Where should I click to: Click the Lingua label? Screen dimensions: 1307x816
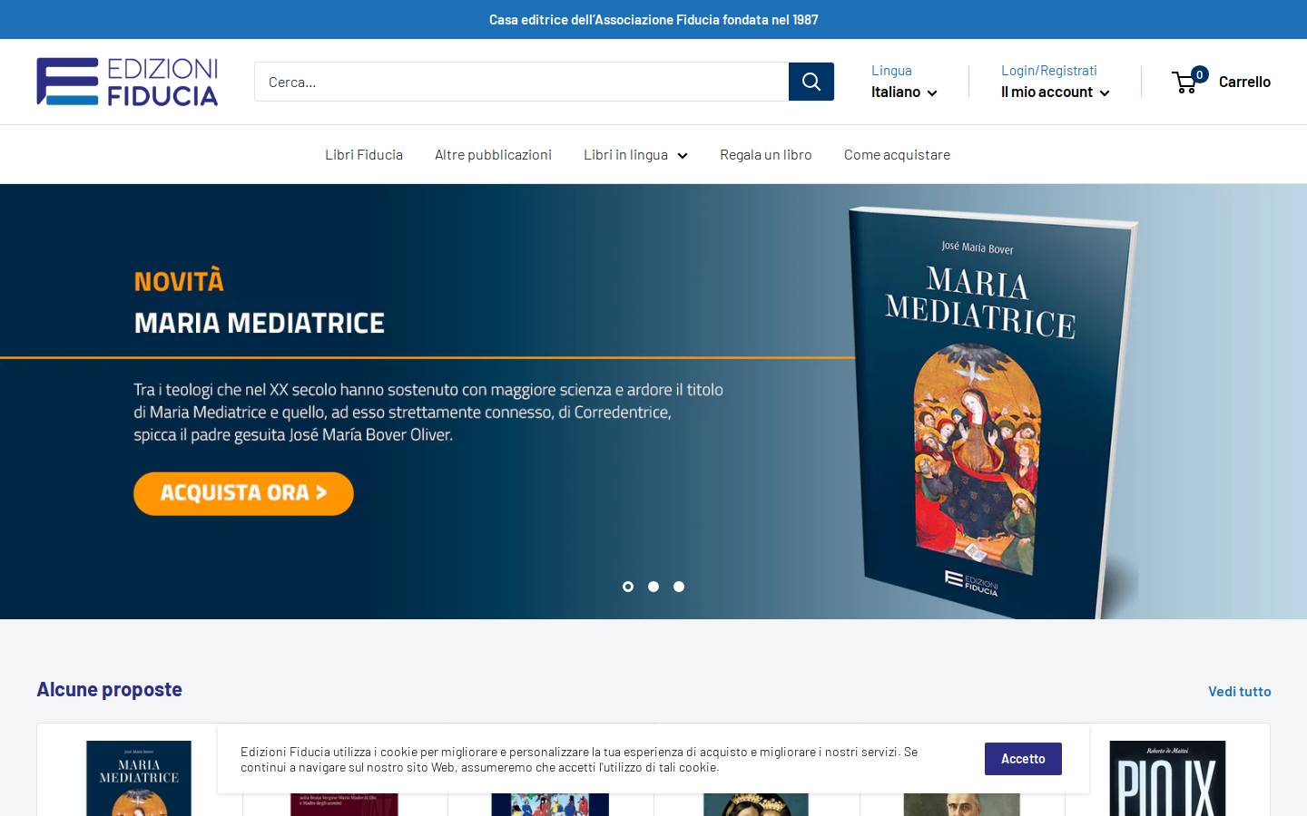pyautogui.click(x=891, y=70)
